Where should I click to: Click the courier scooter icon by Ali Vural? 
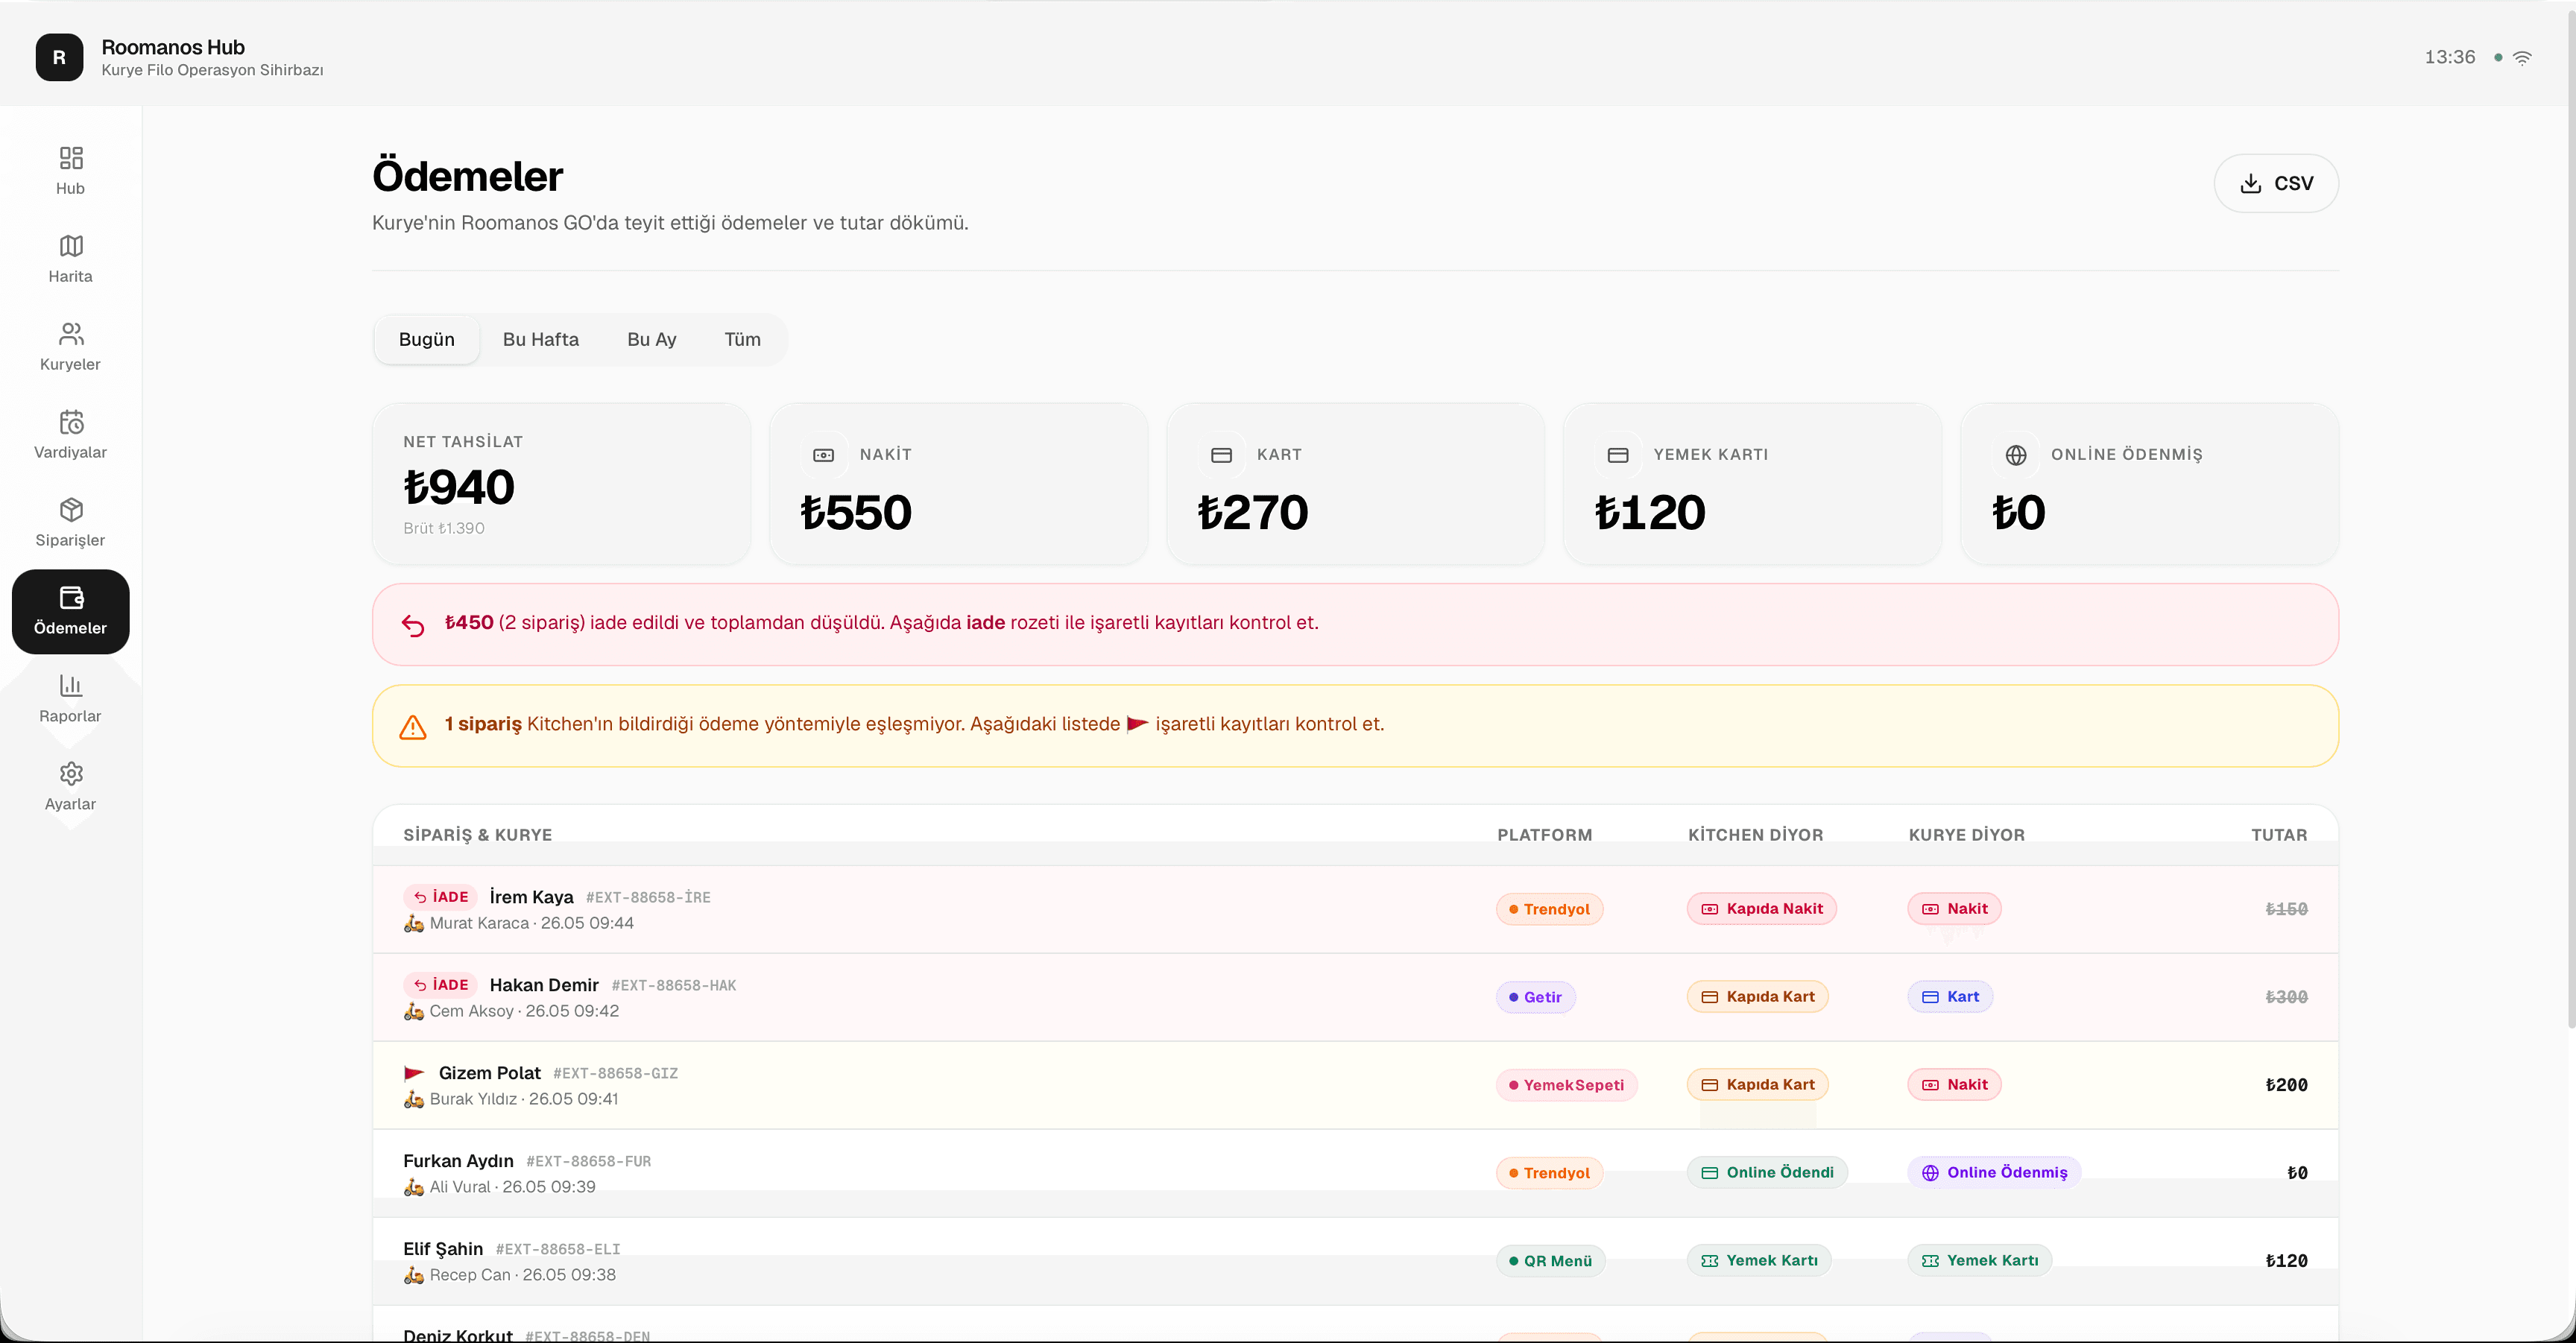pyautogui.click(x=414, y=1187)
